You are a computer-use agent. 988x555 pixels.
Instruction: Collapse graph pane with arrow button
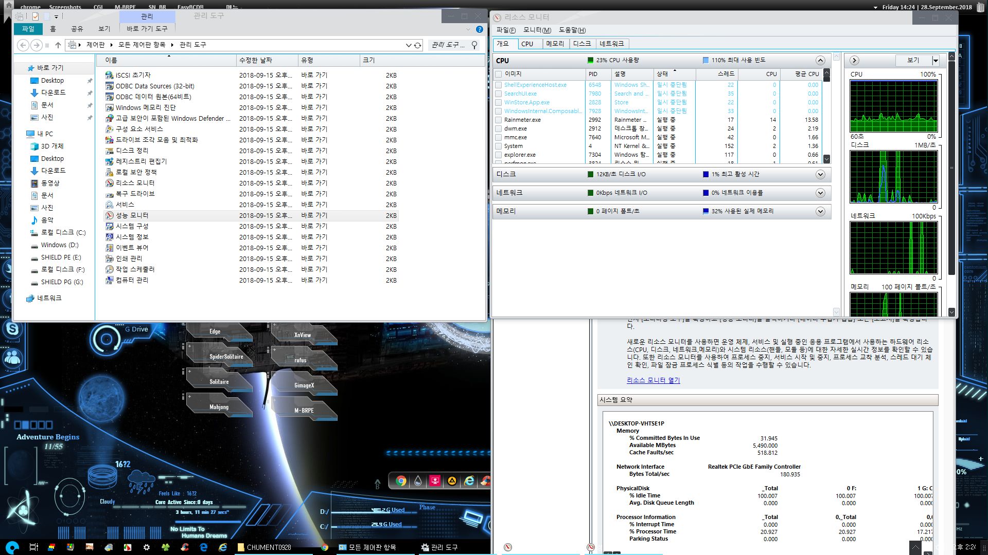coord(854,61)
